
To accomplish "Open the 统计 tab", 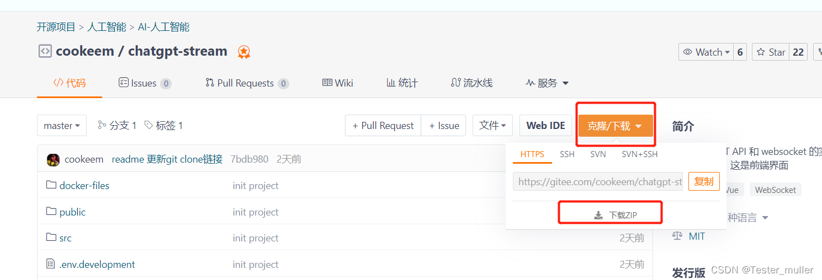I will [x=402, y=83].
